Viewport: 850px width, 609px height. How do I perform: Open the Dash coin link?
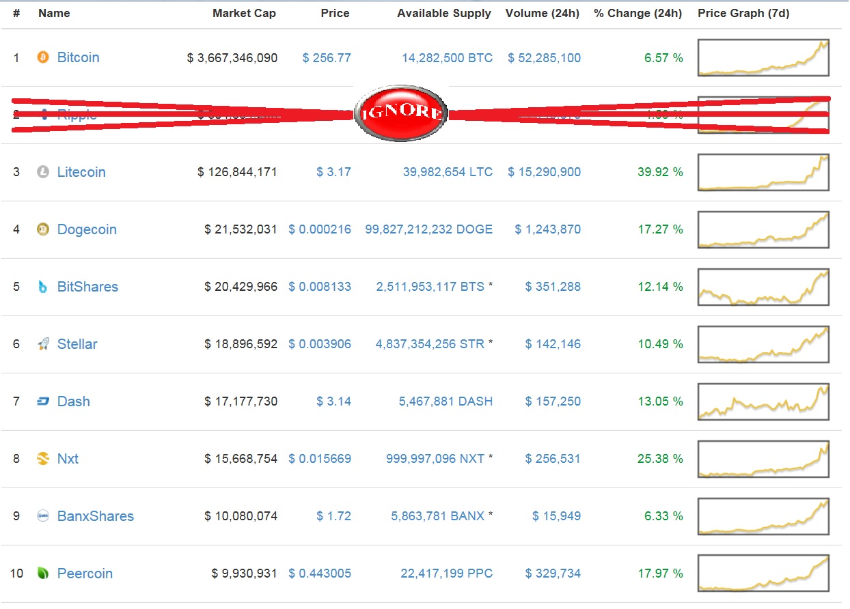tap(74, 401)
